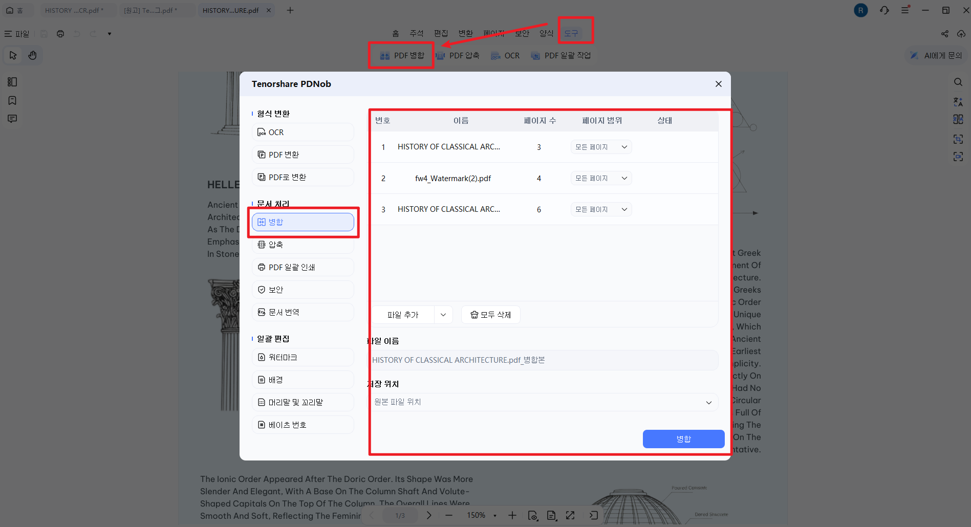Open the 보안 menu tab

pos(522,33)
